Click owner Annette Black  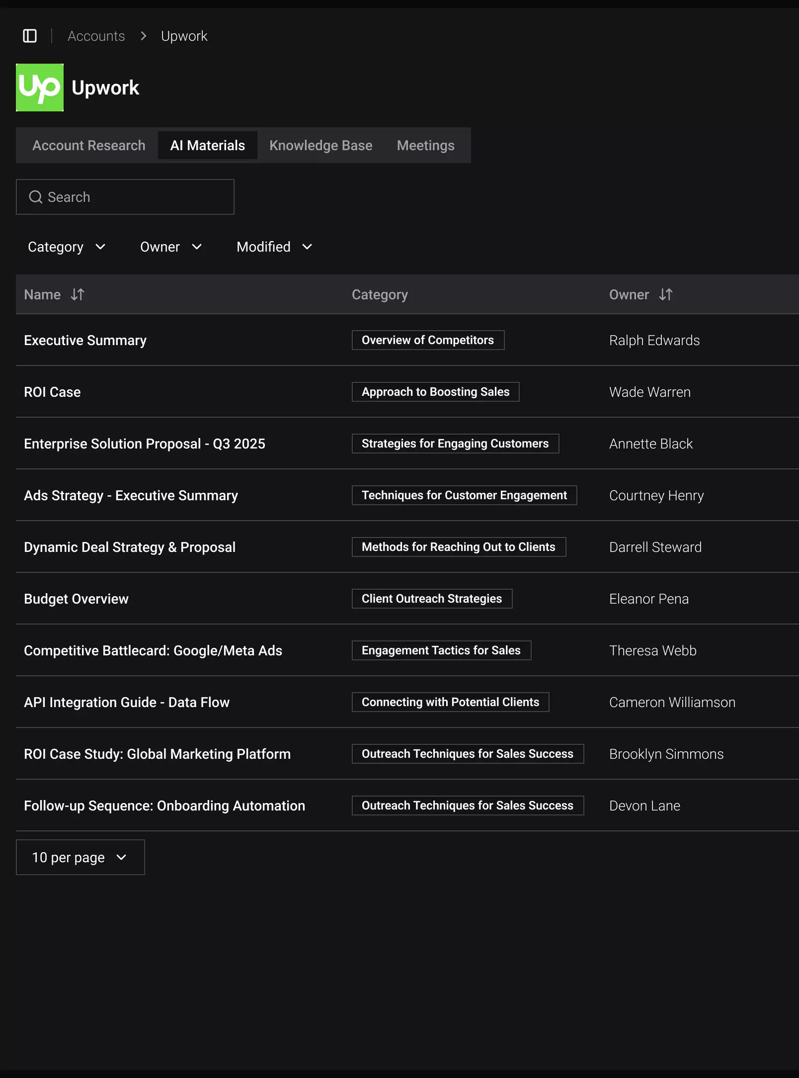(x=651, y=444)
